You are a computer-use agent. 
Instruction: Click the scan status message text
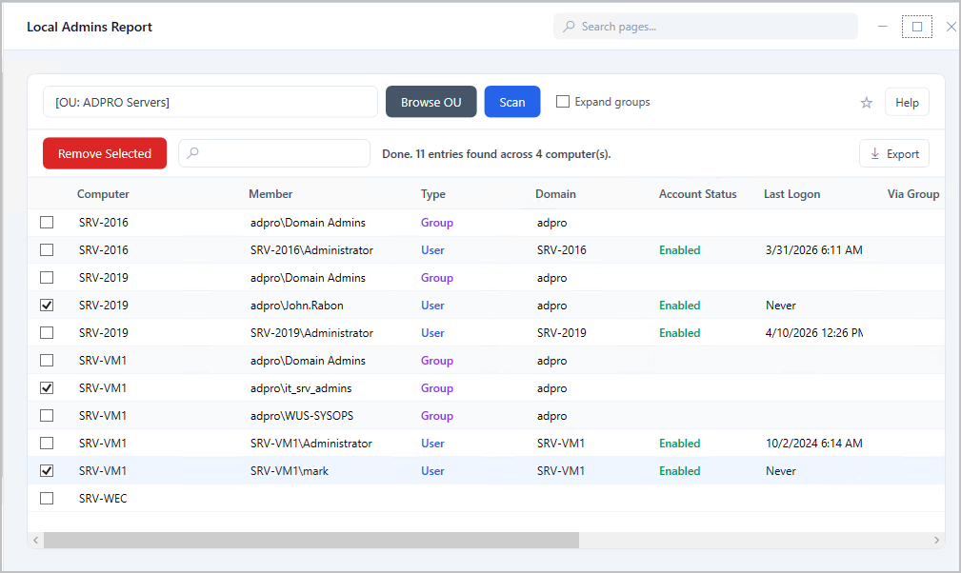496,153
